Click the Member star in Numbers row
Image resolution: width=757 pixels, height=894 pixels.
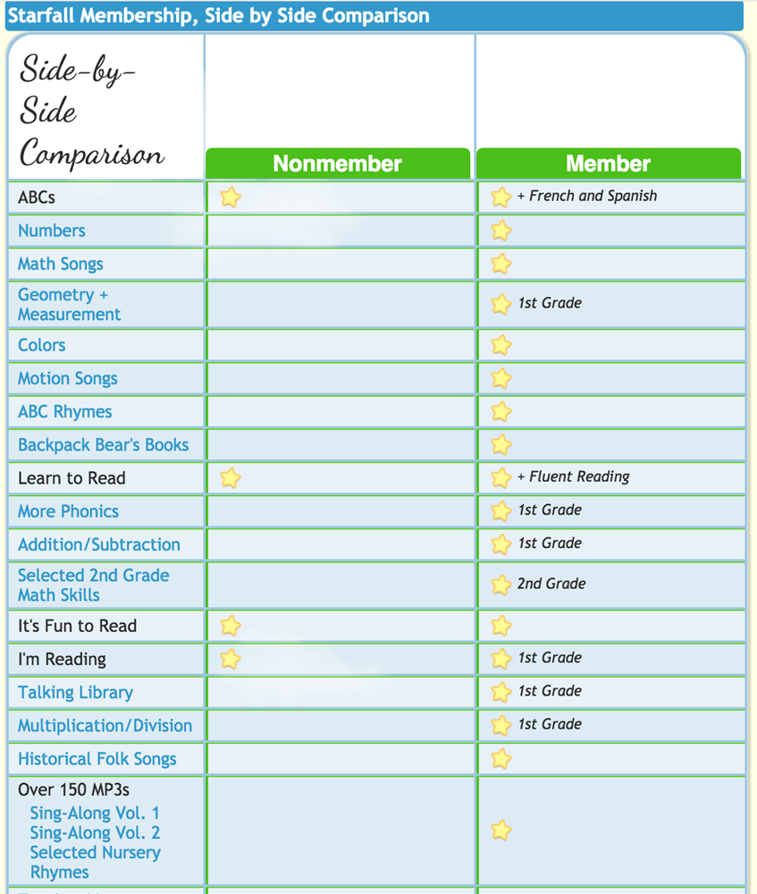coord(501,231)
